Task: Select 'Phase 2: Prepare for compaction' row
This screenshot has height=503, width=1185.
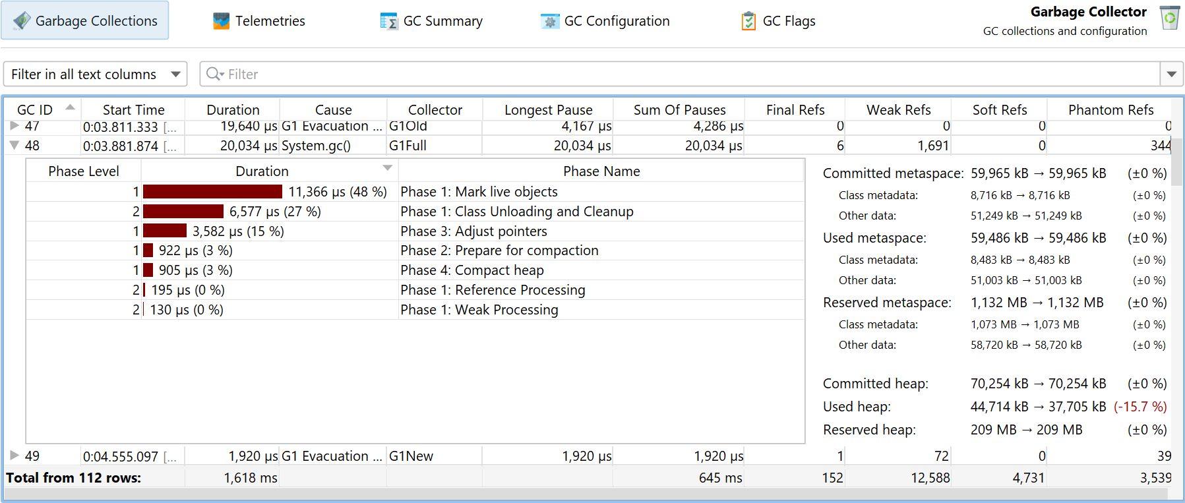Action: [415, 251]
